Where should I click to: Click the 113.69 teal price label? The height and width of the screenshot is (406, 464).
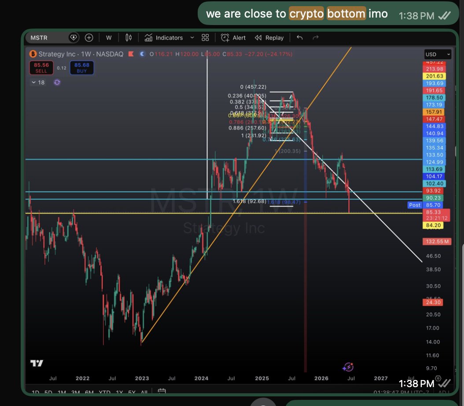[434, 169]
